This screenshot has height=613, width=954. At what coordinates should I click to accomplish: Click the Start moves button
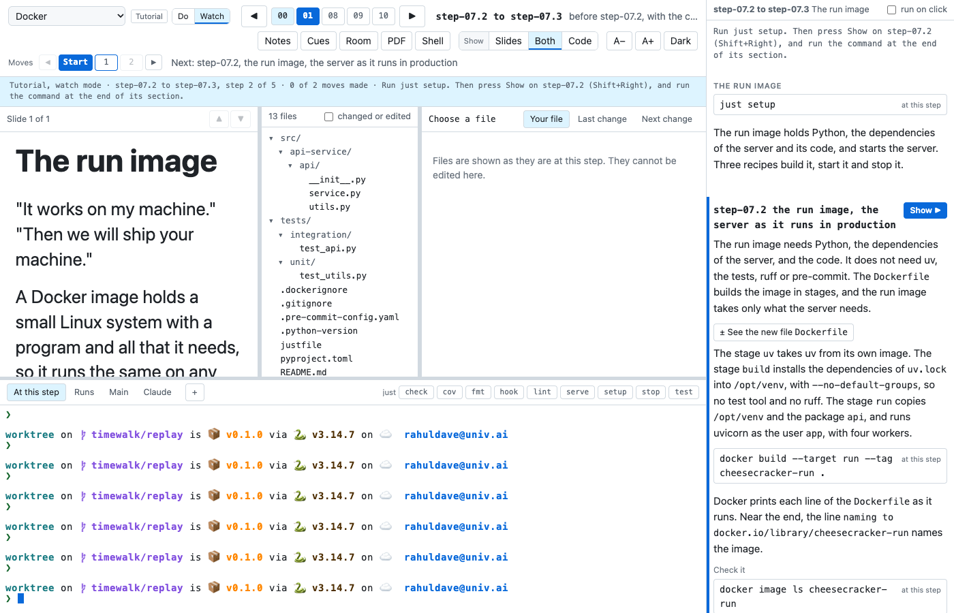(x=76, y=62)
